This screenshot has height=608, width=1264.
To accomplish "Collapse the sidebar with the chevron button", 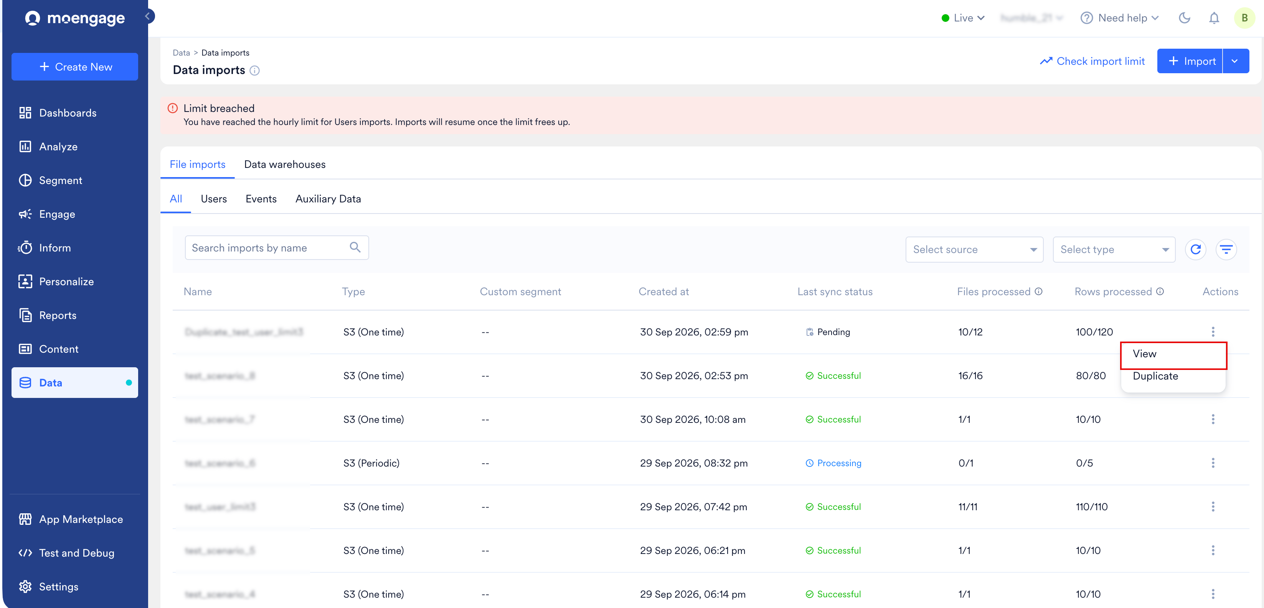I will 148,16.
